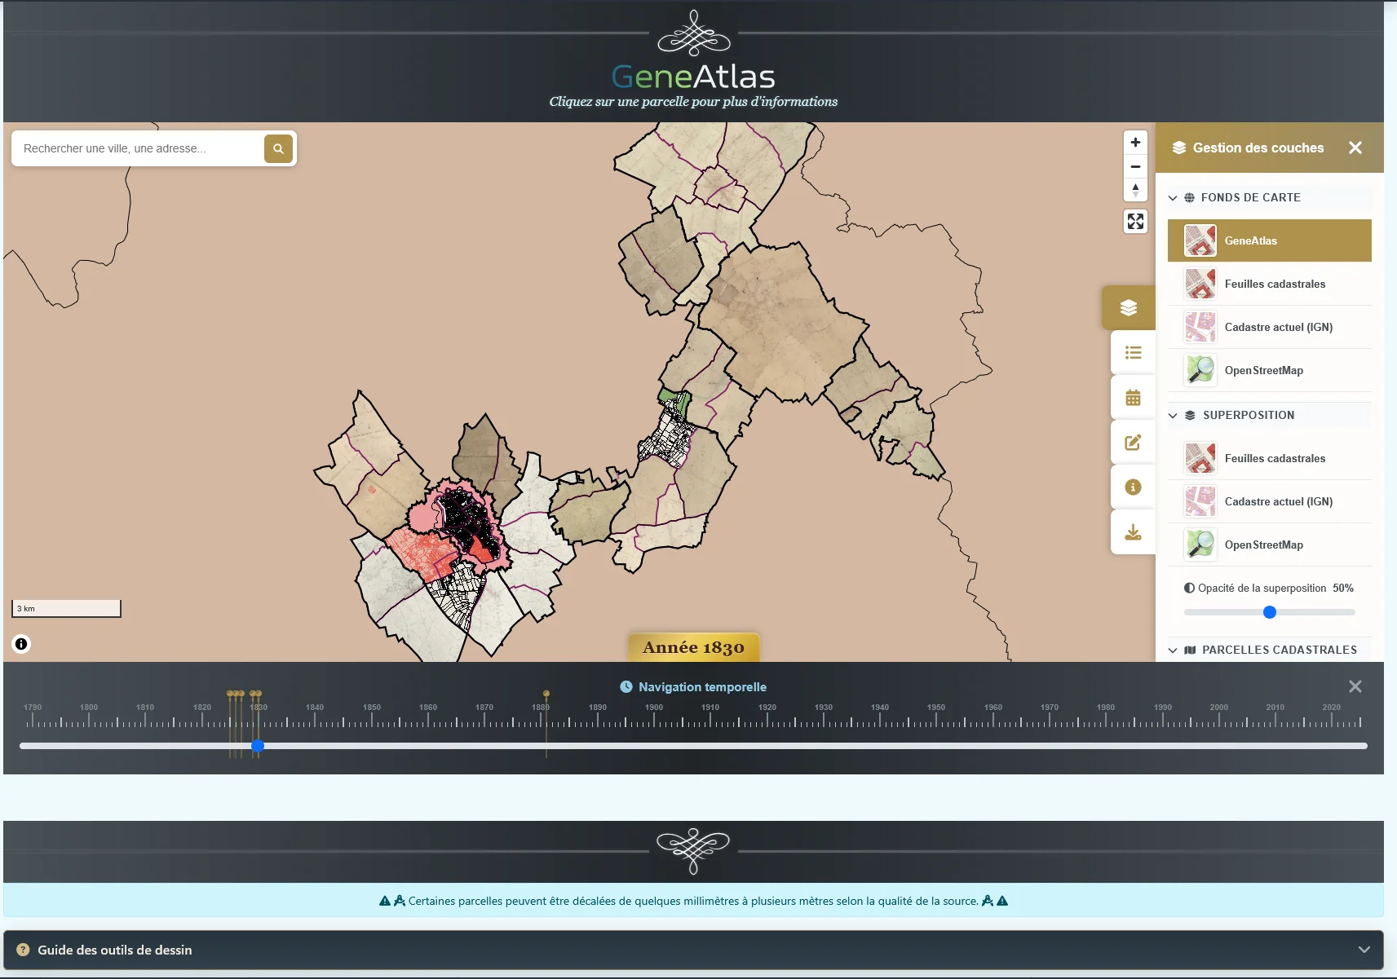This screenshot has width=1397, height=979.
Task: Click the 2020 label on the timeline
Action: tap(1332, 708)
